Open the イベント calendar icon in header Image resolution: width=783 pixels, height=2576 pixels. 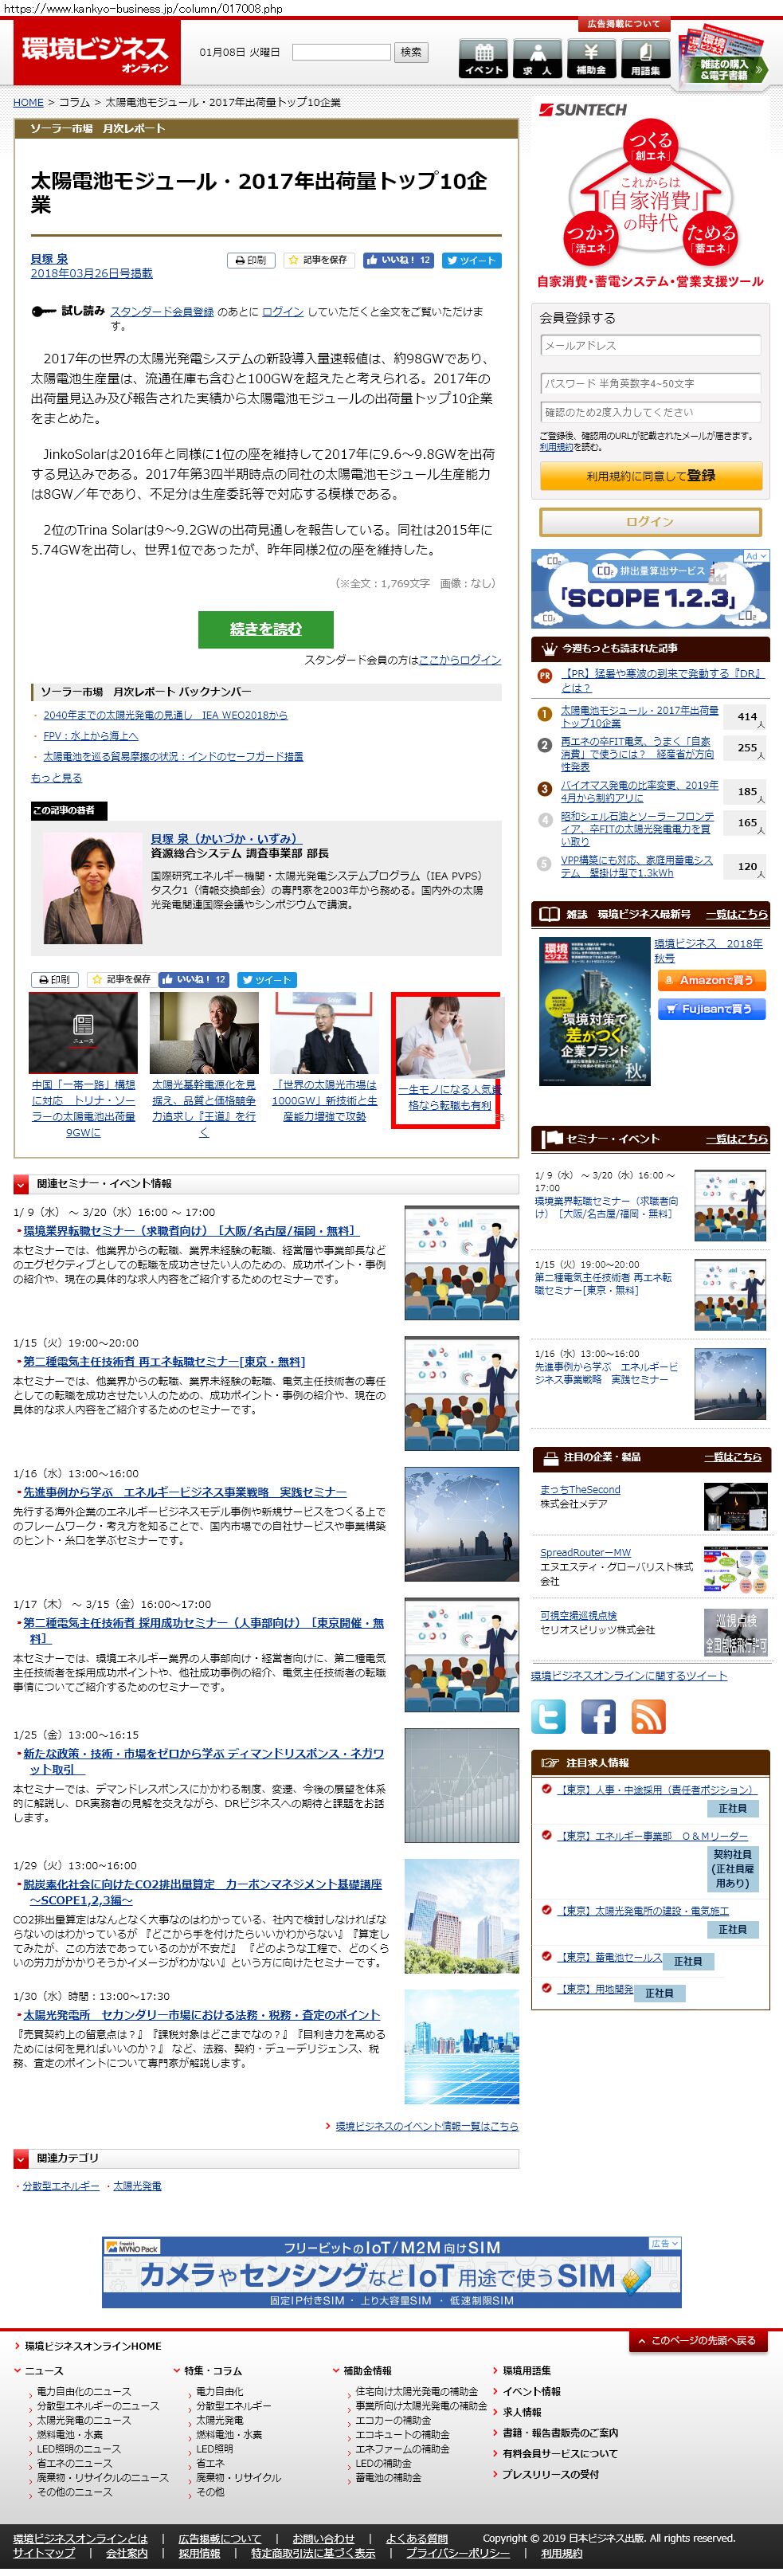click(483, 59)
